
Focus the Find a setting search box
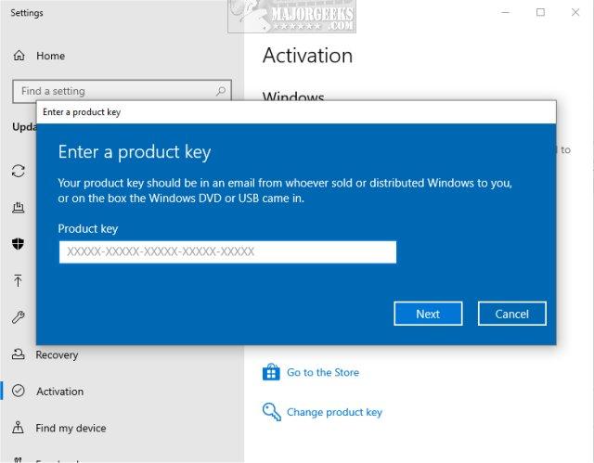(x=122, y=91)
